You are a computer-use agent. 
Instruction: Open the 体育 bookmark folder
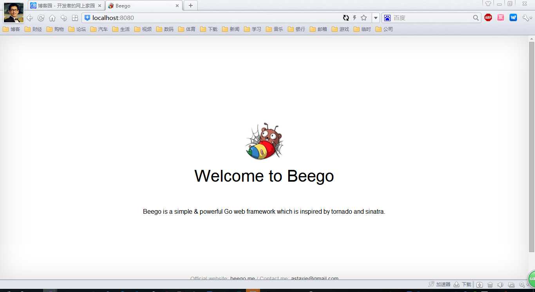pyautogui.click(x=187, y=29)
